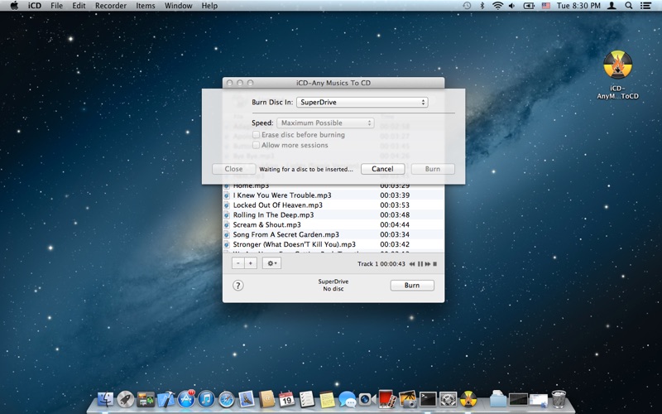
Task: Open the Speed Maximum Possible dropdown
Action: [x=325, y=123]
